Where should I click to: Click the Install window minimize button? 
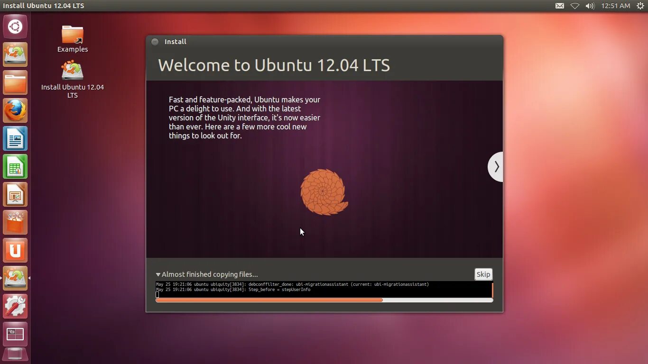tap(155, 42)
